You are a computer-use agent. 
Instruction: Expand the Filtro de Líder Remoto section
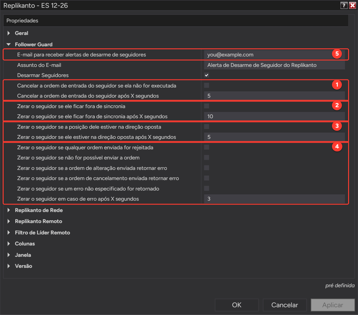pos(9,233)
